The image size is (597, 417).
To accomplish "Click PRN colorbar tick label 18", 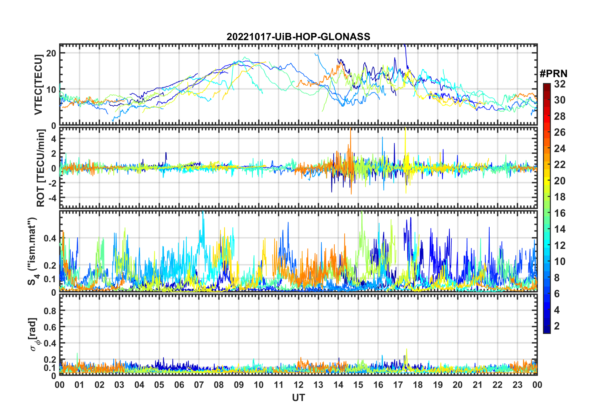I will [560, 197].
